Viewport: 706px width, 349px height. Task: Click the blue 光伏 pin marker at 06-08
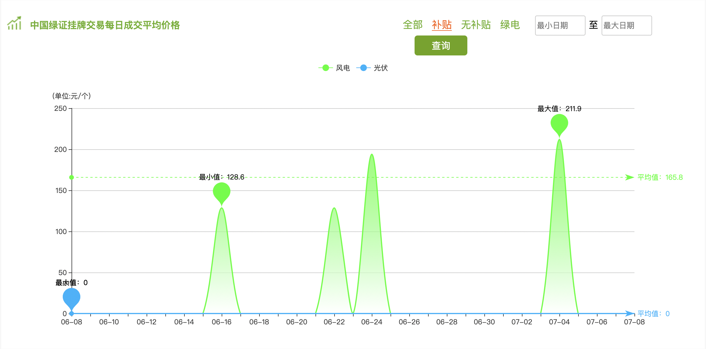click(x=72, y=297)
